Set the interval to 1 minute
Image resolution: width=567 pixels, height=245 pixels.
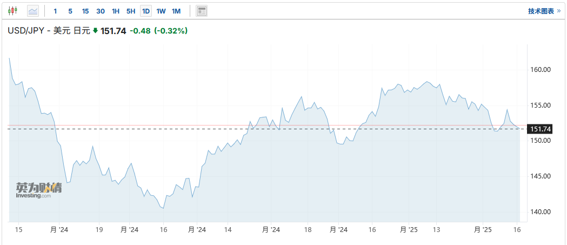tap(55, 11)
